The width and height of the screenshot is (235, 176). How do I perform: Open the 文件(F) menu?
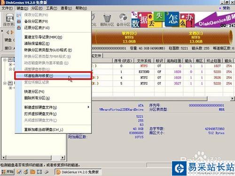pos(7,8)
